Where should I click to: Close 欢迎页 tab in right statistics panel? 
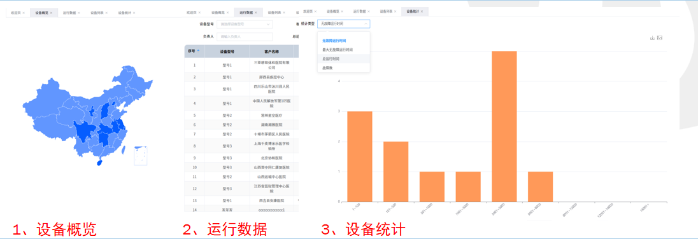point(315,11)
